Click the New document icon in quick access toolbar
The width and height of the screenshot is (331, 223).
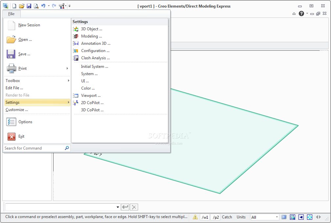14,6
